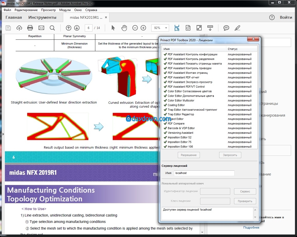Click the current page number field
Screen dimensions: 297x237
click(x=88, y=28)
